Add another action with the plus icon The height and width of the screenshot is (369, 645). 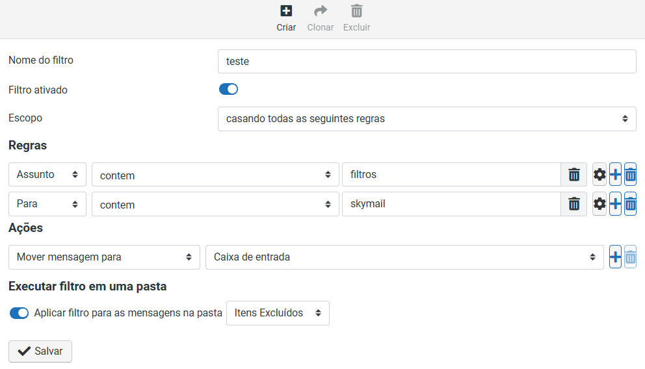(x=615, y=257)
